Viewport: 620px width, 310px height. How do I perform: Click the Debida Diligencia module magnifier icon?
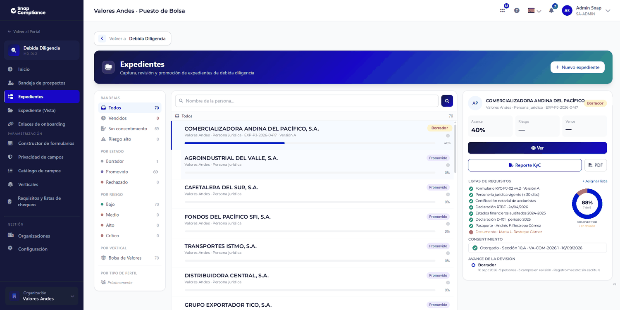pos(14,50)
